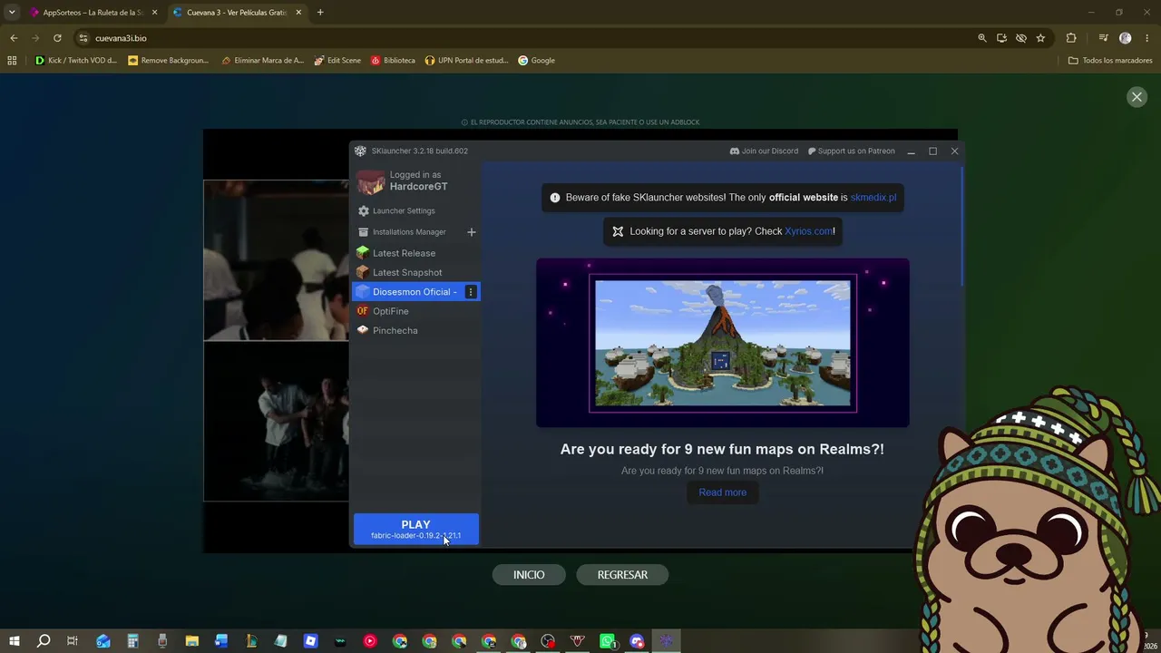Open the SKlauncher taskbar icon
The width and height of the screenshot is (1161, 653).
pos(667,641)
